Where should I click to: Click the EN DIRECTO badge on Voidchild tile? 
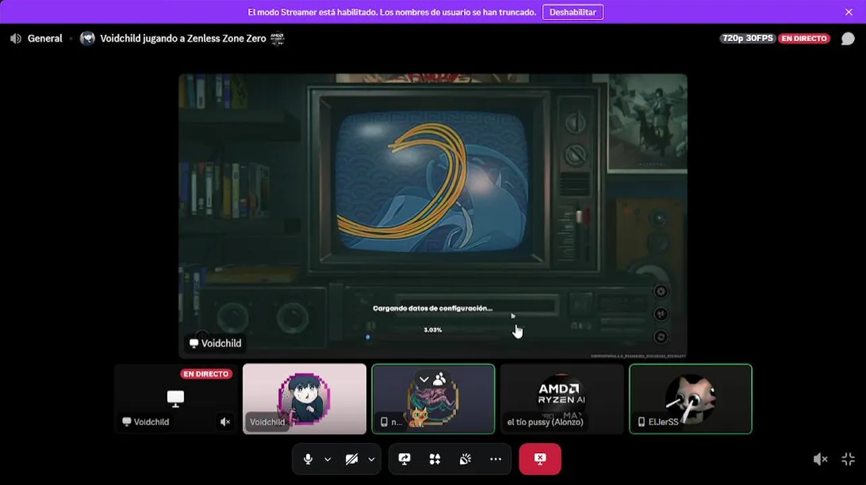(206, 374)
